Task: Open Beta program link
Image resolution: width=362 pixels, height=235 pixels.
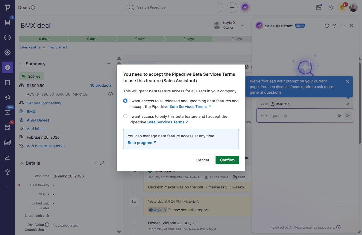Action: (142, 143)
